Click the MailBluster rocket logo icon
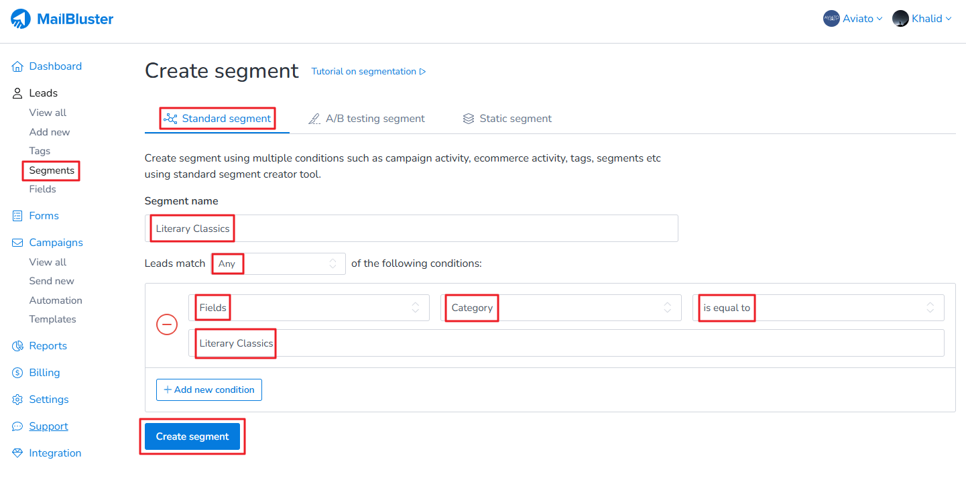The width and height of the screenshot is (966, 478). pos(21,19)
